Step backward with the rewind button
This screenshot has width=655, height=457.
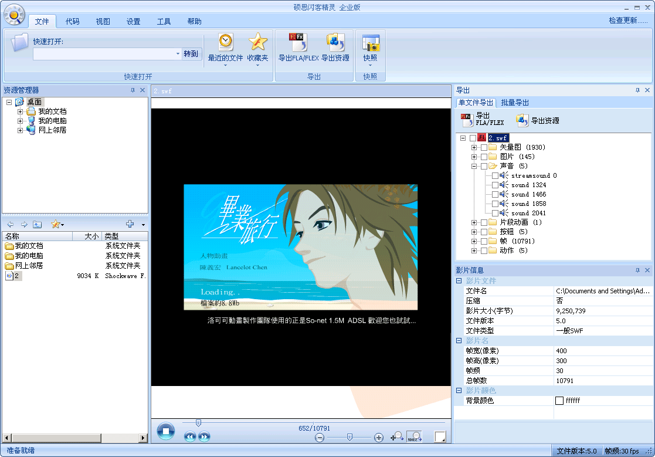pyautogui.click(x=190, y=437)
